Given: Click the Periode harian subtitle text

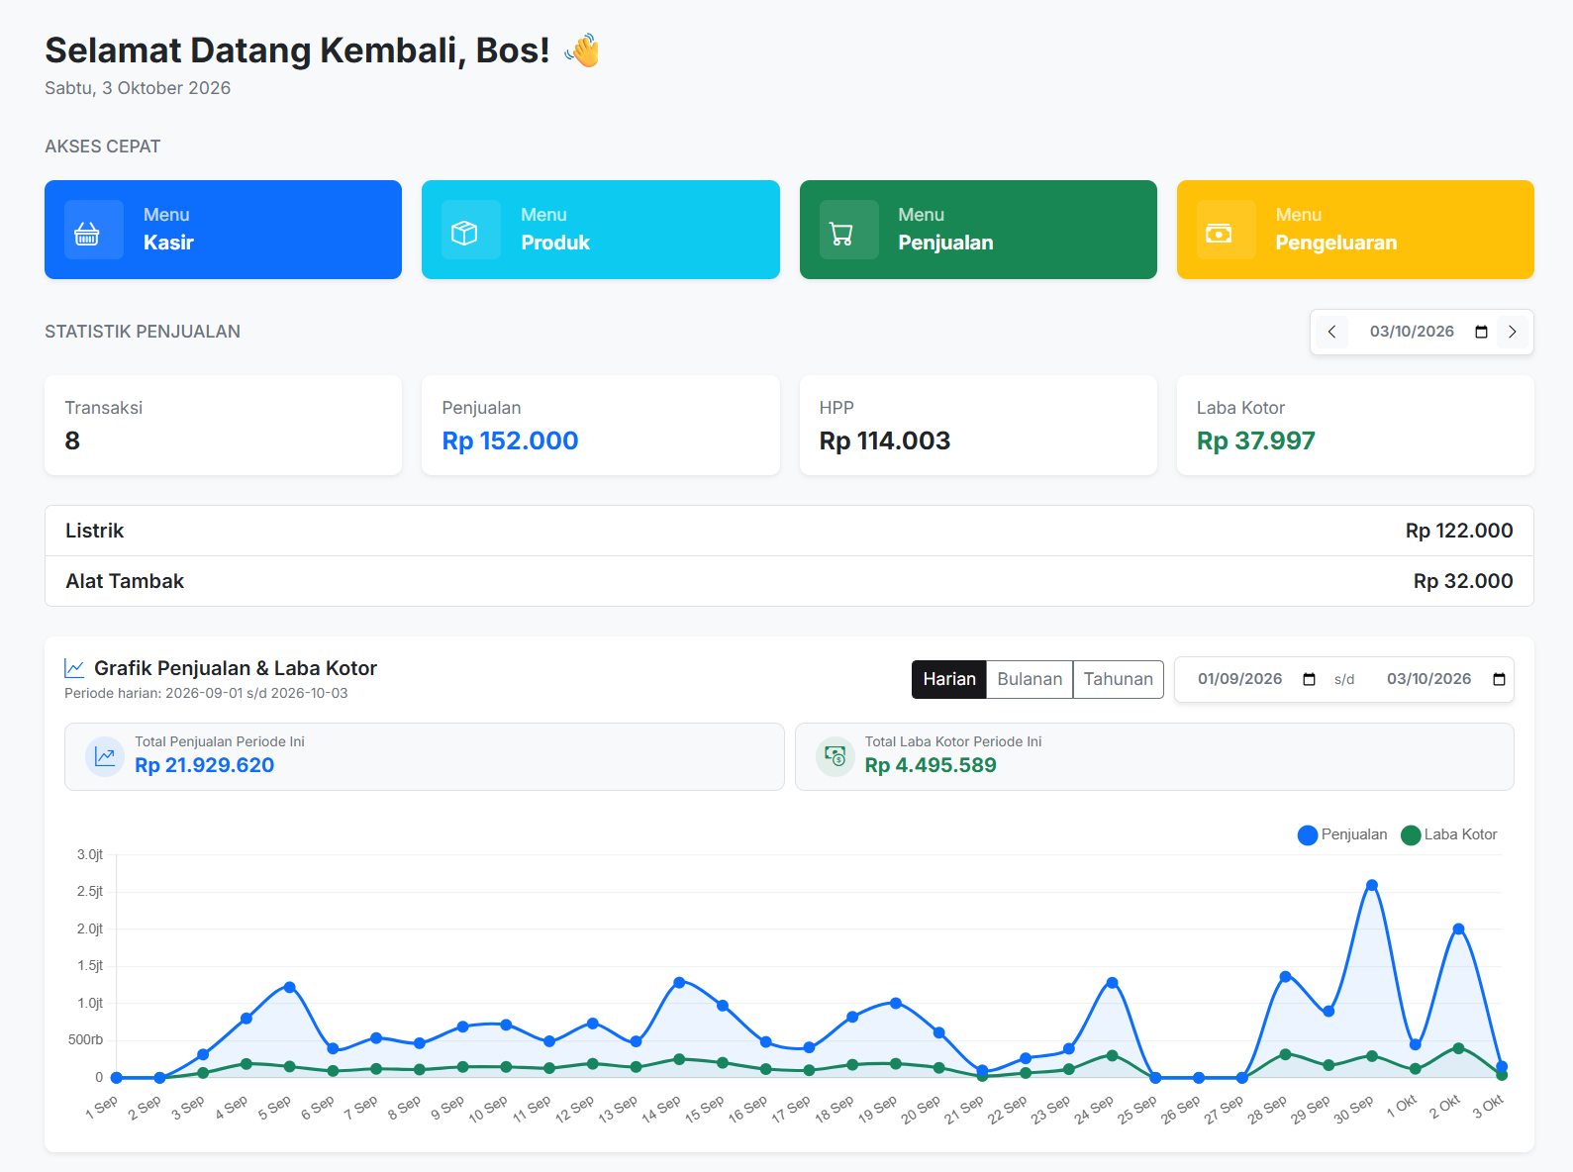Looking at the screenshot, I should coord(206,693).
